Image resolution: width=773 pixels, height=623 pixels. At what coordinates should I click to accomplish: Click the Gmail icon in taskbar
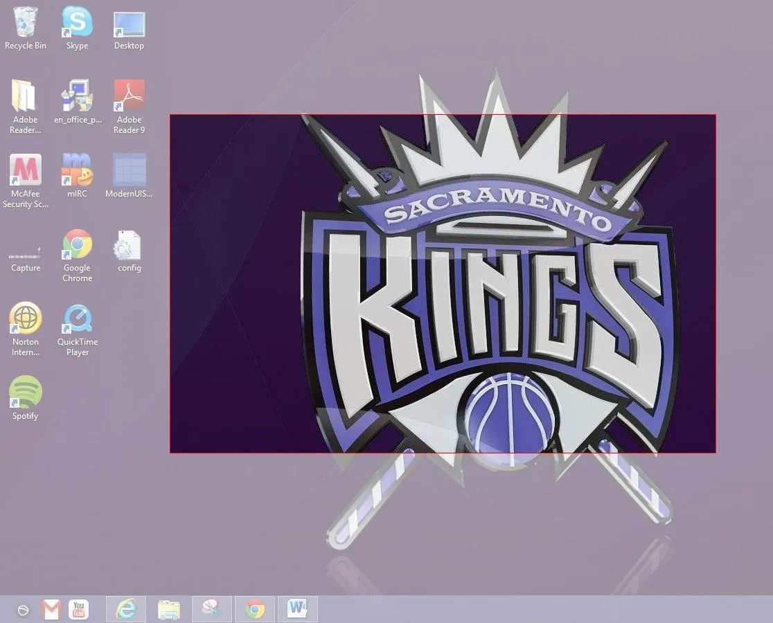(x=51, y=610)
